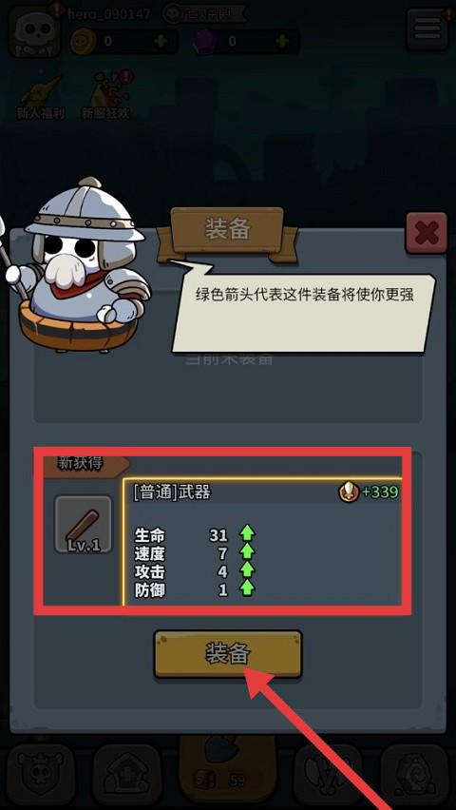Select the center bottom tab showing 59
Image resolution: width=456 pixels, height=810 pixels.
pyautogui.click(x=227, y=769)
